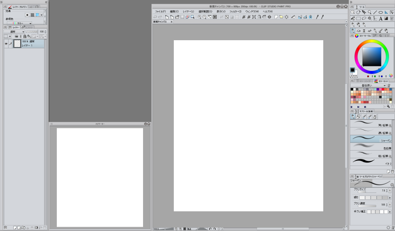
Task: Click the blue square in the color wheel
Action: coord(371,56)
